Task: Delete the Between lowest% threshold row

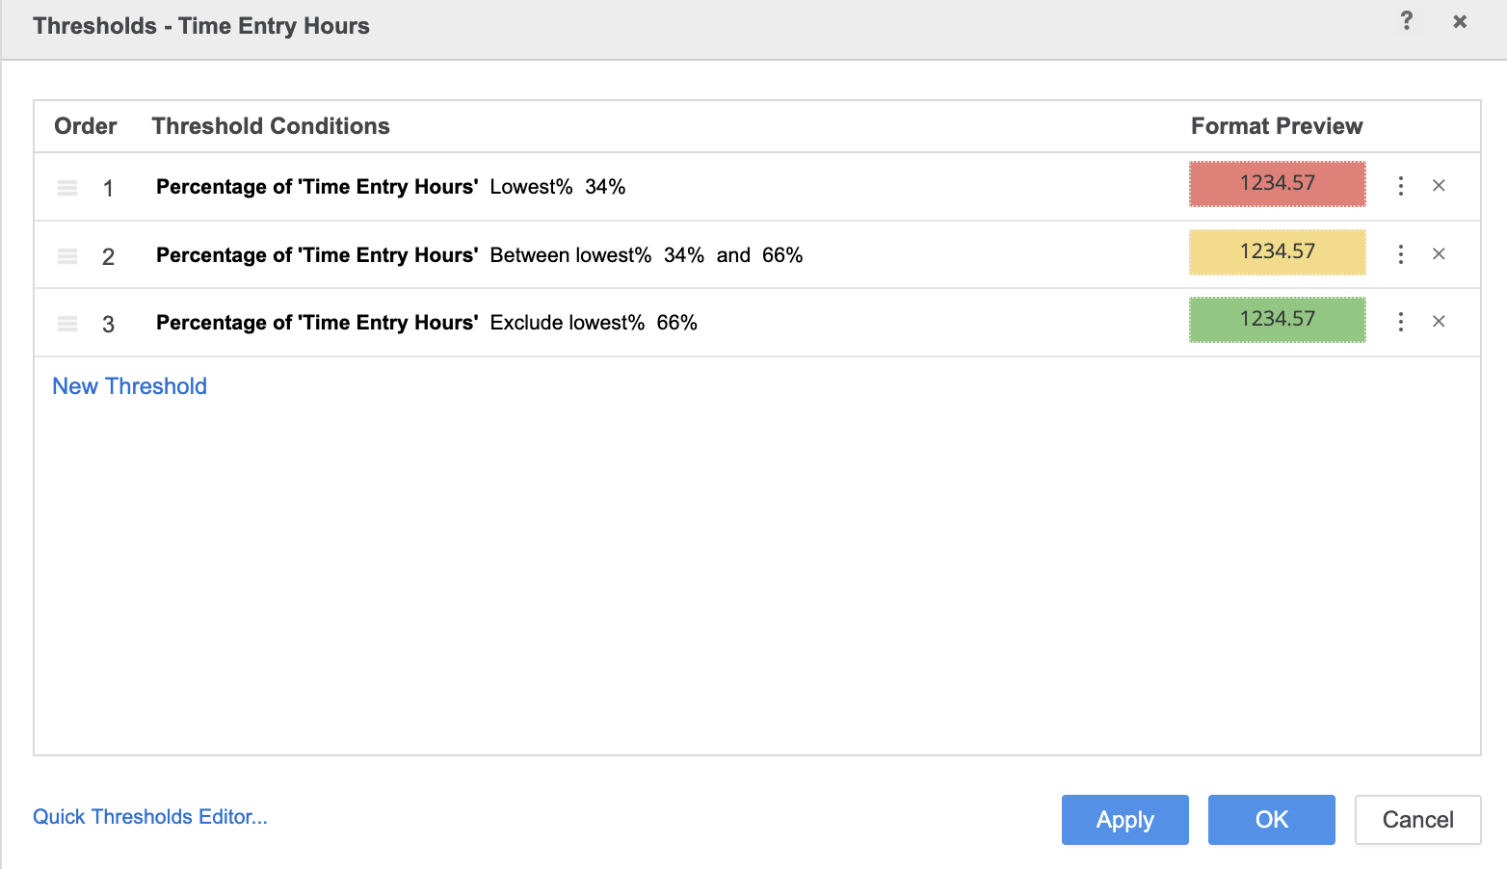Action: point(1439,253)
